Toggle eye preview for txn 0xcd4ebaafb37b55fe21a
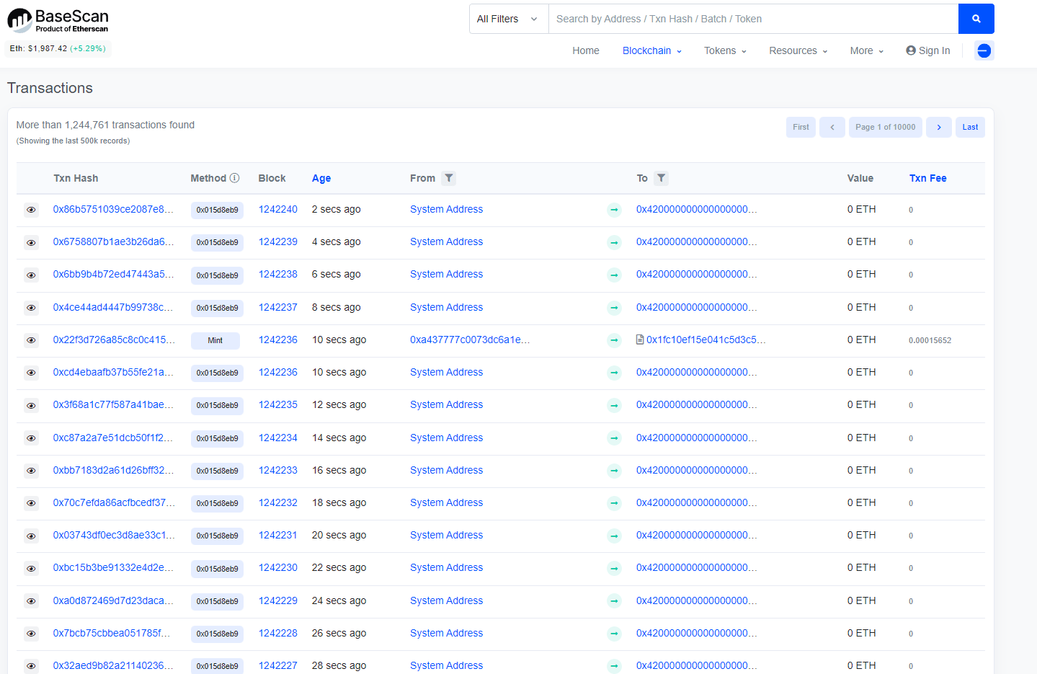 pos(31,373)
